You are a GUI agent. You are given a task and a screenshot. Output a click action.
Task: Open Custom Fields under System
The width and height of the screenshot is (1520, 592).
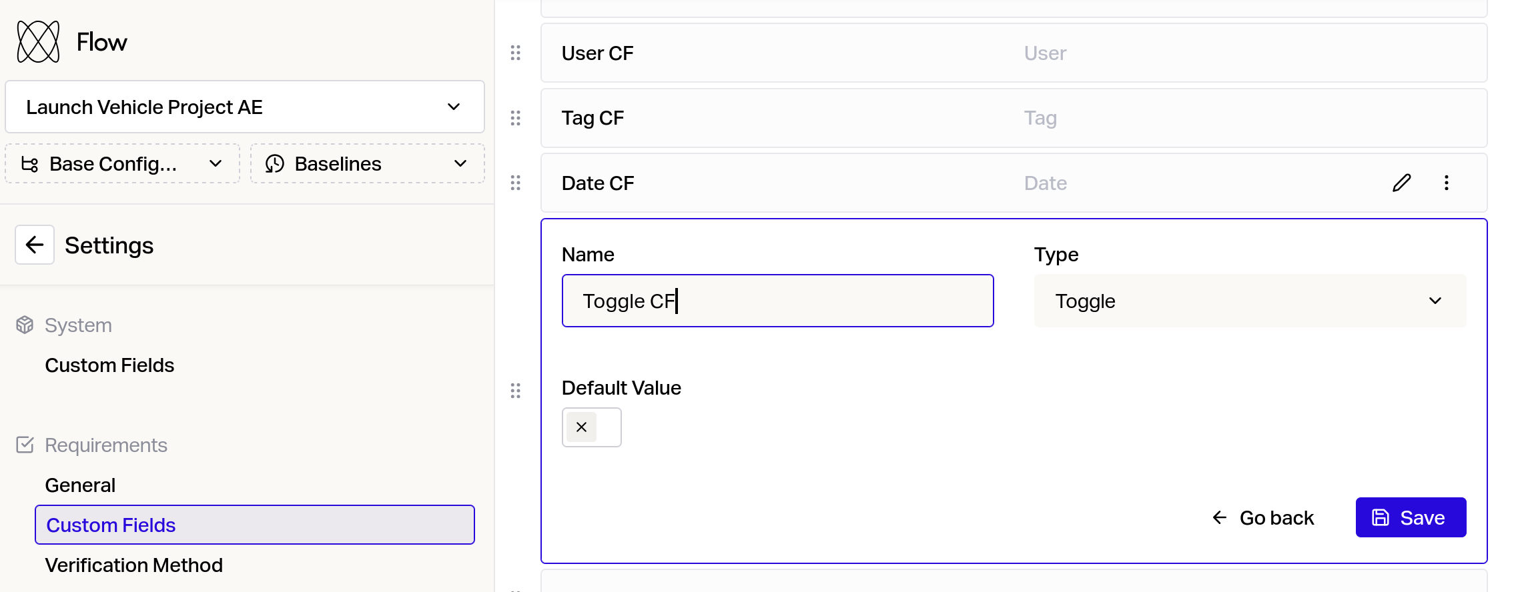tap(109, 365)
